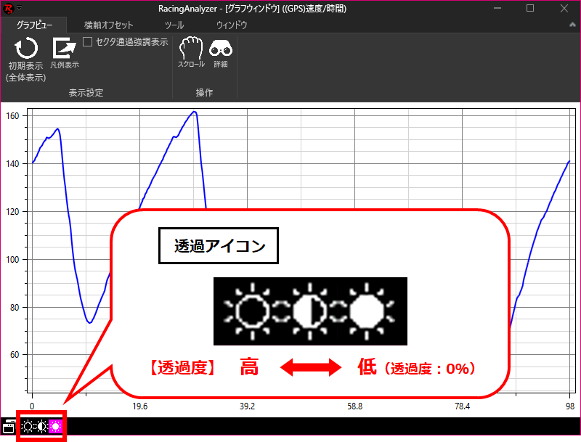Toggle the セクタ通過強調表示 checkbox
This screenshot has height=442, width=581.
[88, 42]
